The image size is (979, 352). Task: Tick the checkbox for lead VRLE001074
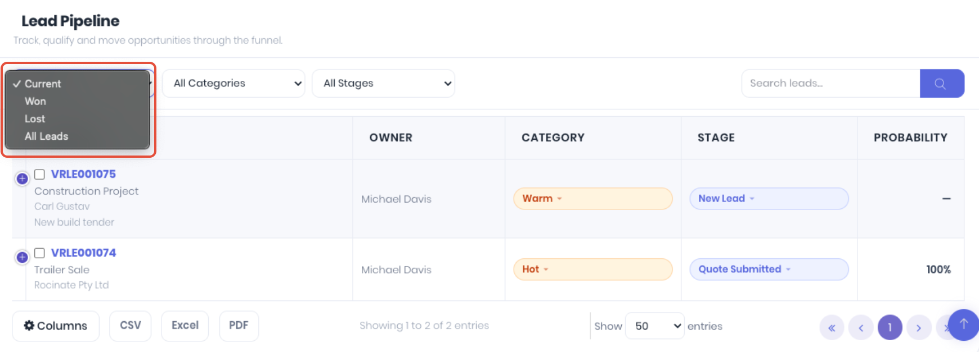click(x=39, y=253)
